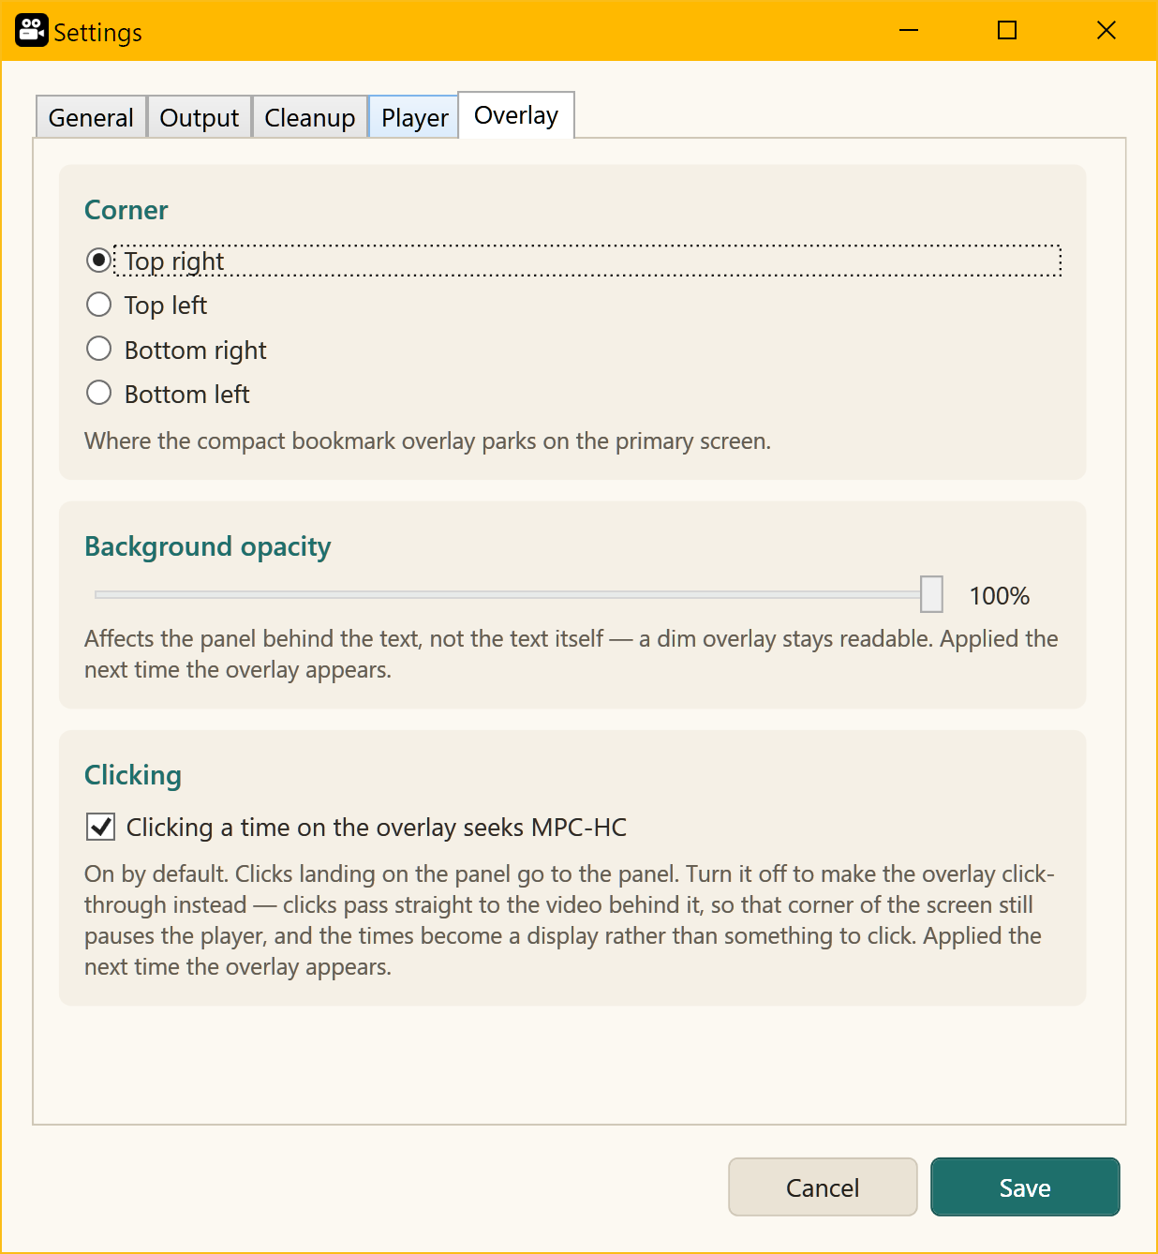The image size is (1158, 1254).
Task: Pick the Bottom right corner option
Action: (x=176, y=350)
